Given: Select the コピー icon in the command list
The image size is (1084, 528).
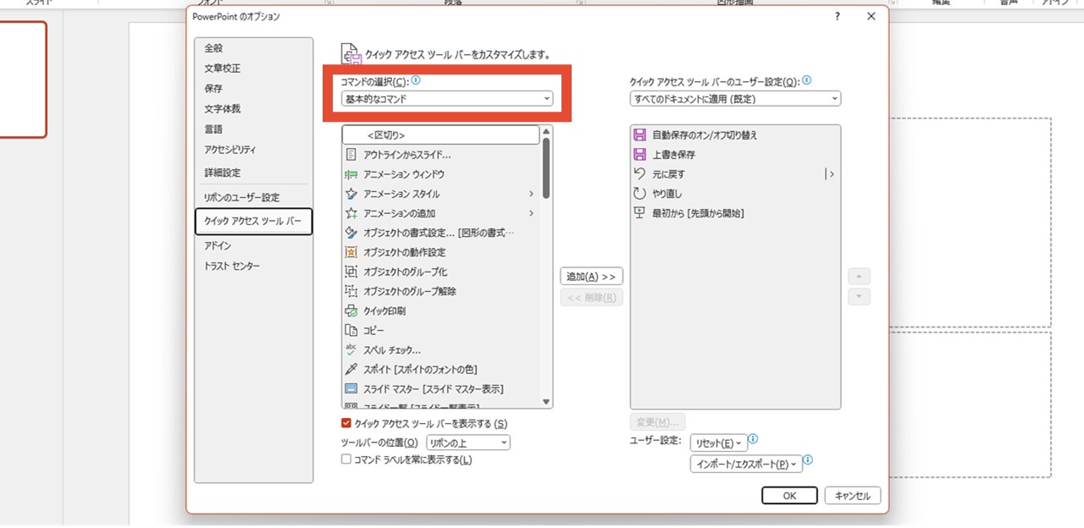Looking at the screenshot, I should pyautogui.click(x=351, y=330).
